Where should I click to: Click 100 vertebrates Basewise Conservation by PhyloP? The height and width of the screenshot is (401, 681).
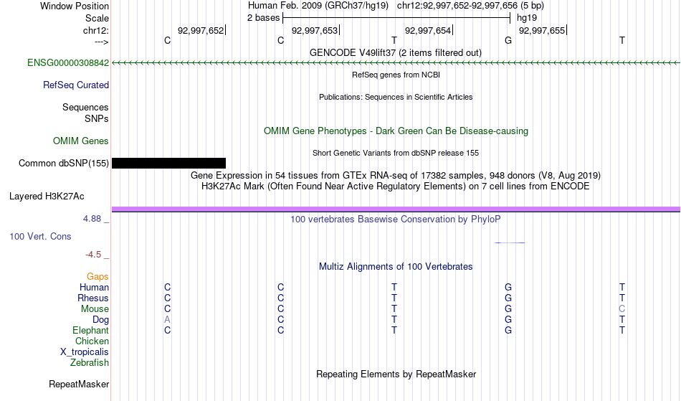click(396, 220)
